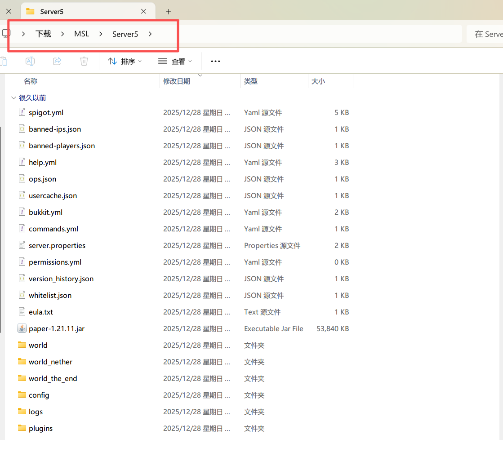Click the plugins folder icon
The height and width of the screenshot is (452, 503).
click(22, 428)
